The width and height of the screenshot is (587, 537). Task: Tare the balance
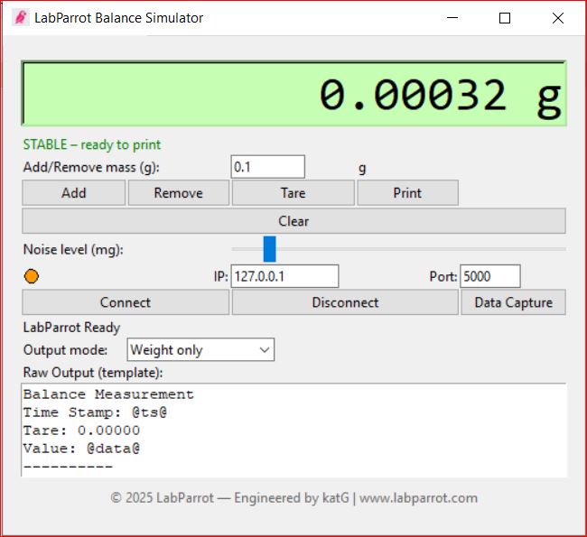pos(293,193)
